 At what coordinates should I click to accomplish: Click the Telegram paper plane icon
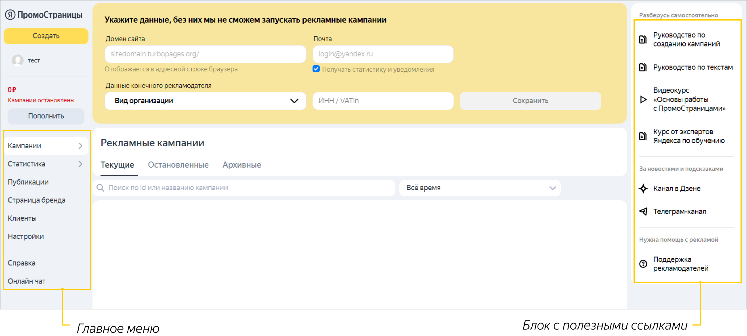[x=643, y=212]
